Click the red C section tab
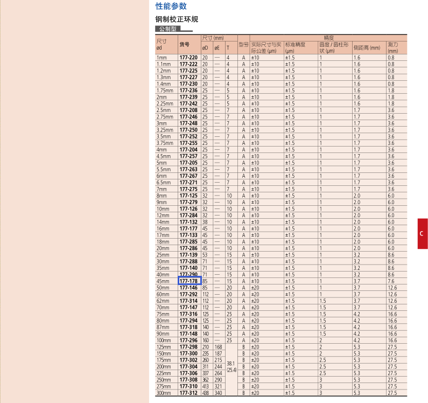 [x=423, y=234]
